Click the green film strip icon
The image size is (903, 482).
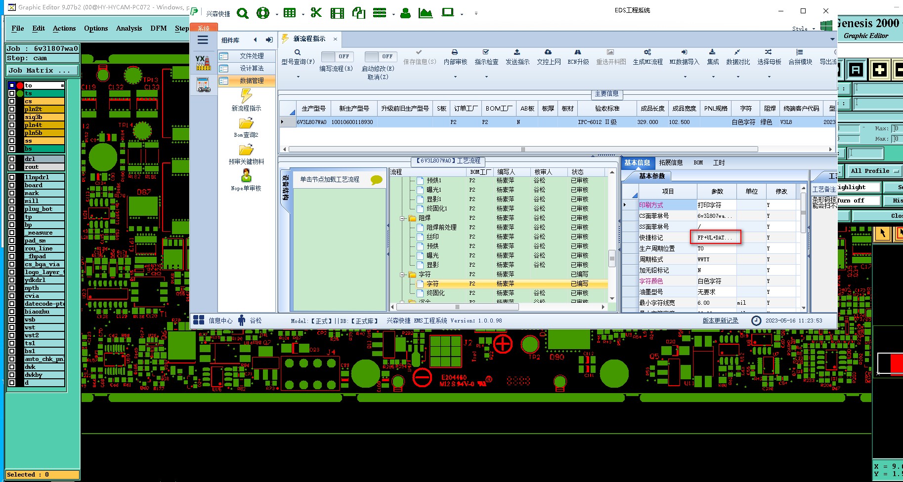337,13
